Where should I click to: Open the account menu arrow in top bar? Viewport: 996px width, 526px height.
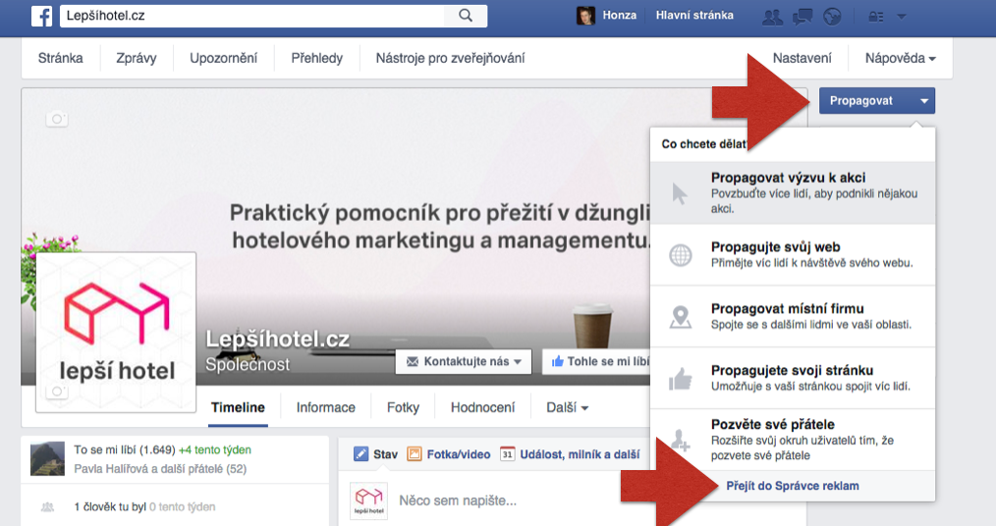point(902,17)
